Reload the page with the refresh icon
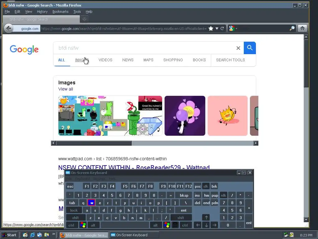This screenshot has width=318, height=239. click(x=222, y=28)
